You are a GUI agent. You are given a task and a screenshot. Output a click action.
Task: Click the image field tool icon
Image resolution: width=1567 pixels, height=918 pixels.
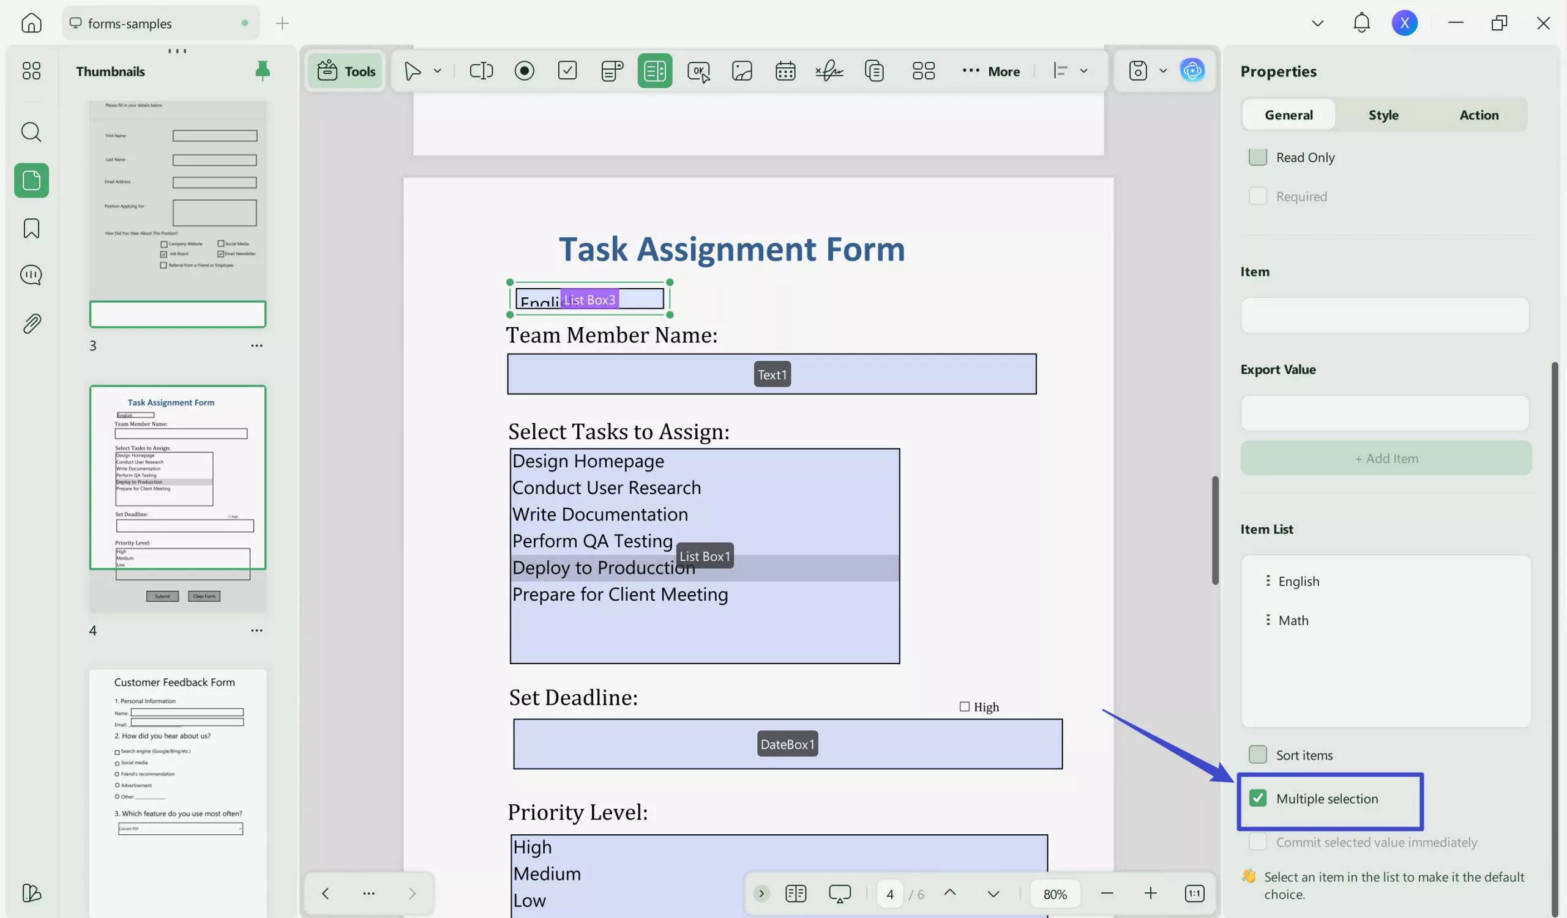coord(742,71)
